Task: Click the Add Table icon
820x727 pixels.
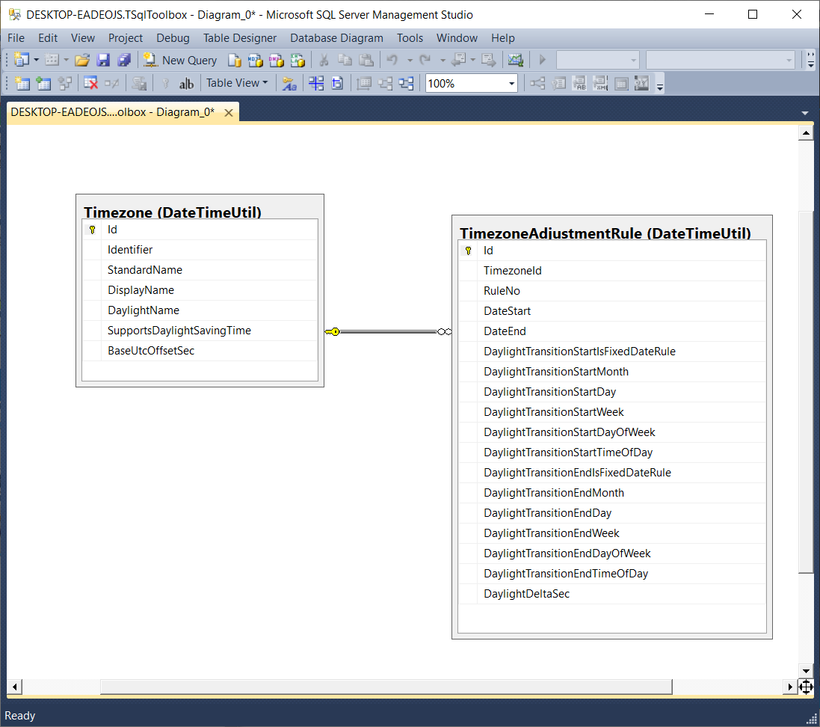Action: (43, 83)
